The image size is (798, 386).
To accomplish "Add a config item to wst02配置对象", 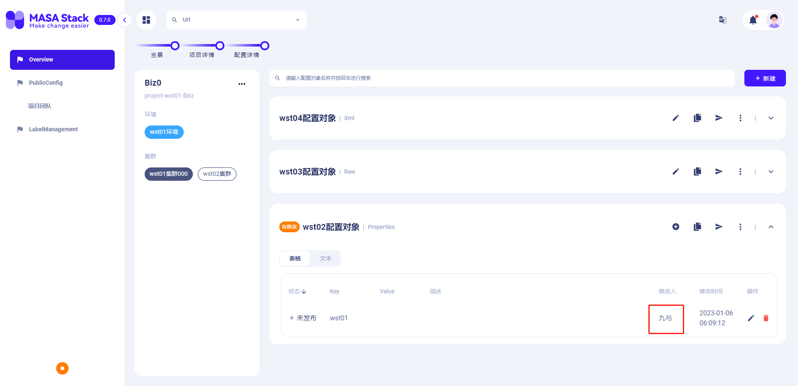I will [x=676, y=227].
